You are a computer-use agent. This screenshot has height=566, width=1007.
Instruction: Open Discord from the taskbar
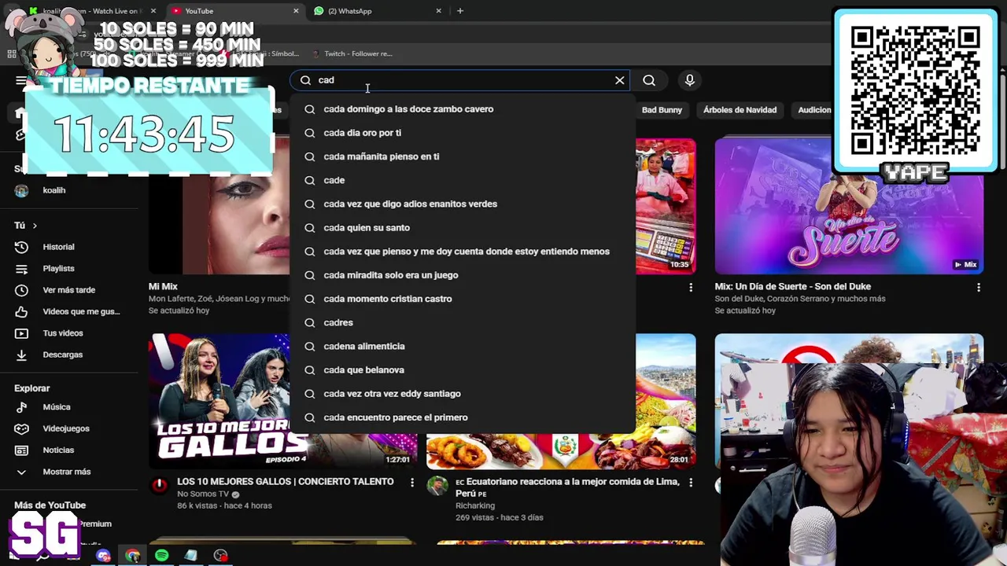tap(103, 556)
